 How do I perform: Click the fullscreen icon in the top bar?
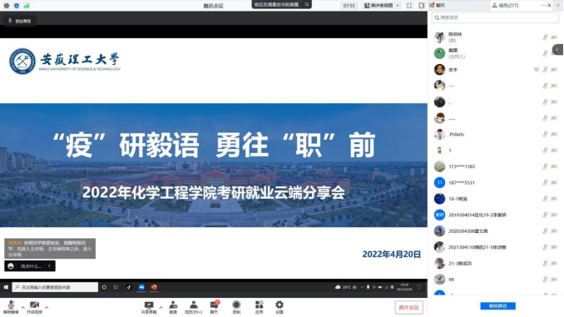[409, 5]
